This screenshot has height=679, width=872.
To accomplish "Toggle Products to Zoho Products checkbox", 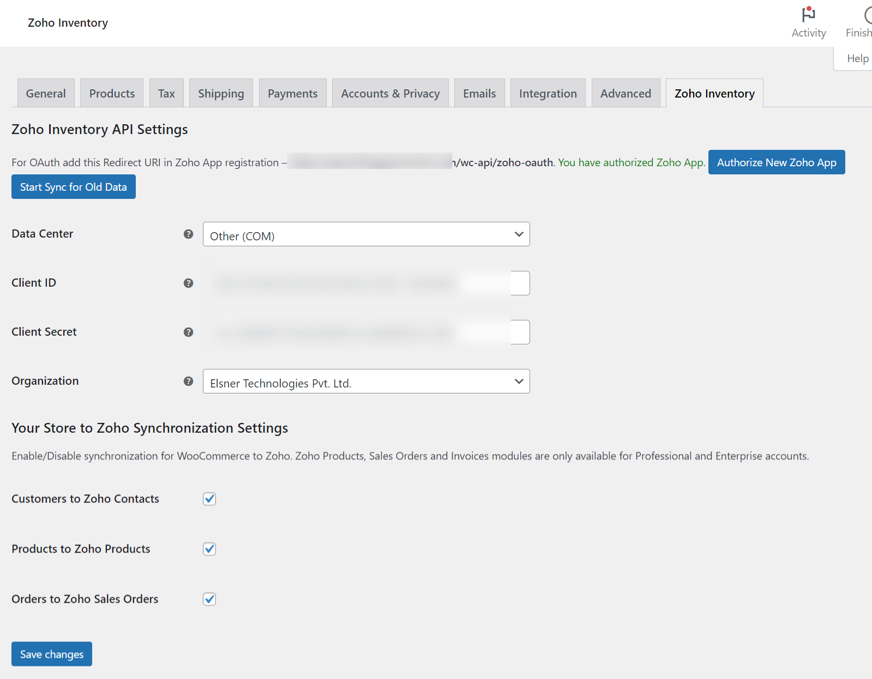I will coord(209,549).
